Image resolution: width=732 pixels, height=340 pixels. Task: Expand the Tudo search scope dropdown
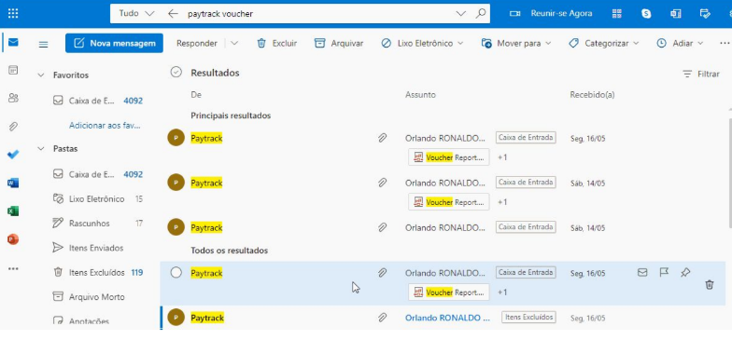(136, 13)
